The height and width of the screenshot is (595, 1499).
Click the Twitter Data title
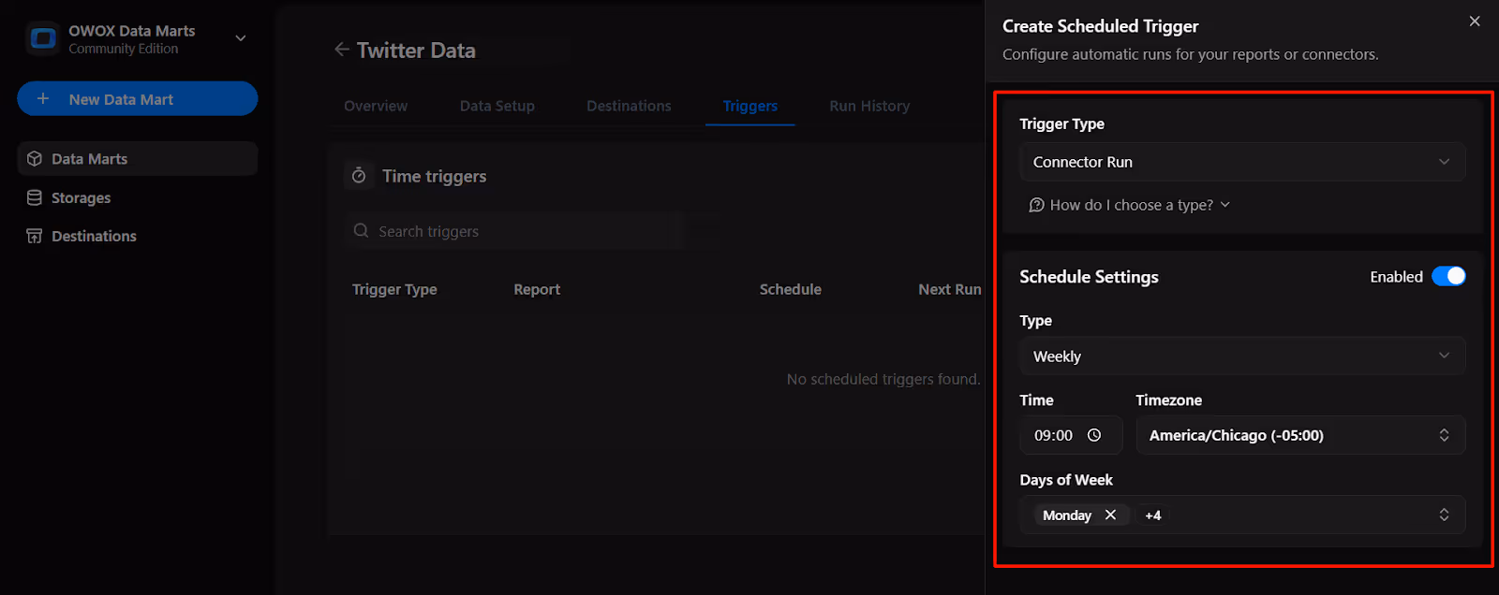pyautogui.click(x=416, y=51)
